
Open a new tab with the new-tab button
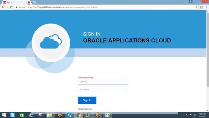click(x=35, y=2)
